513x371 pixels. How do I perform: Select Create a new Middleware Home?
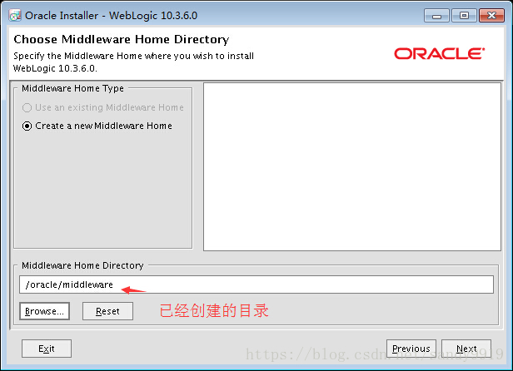(97, 126)
